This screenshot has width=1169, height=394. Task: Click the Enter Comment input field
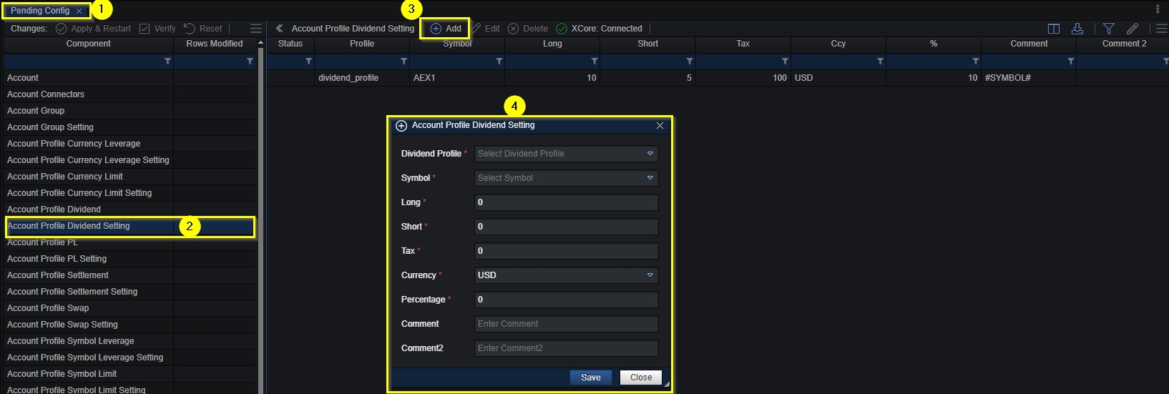click(x=566, y=324)
